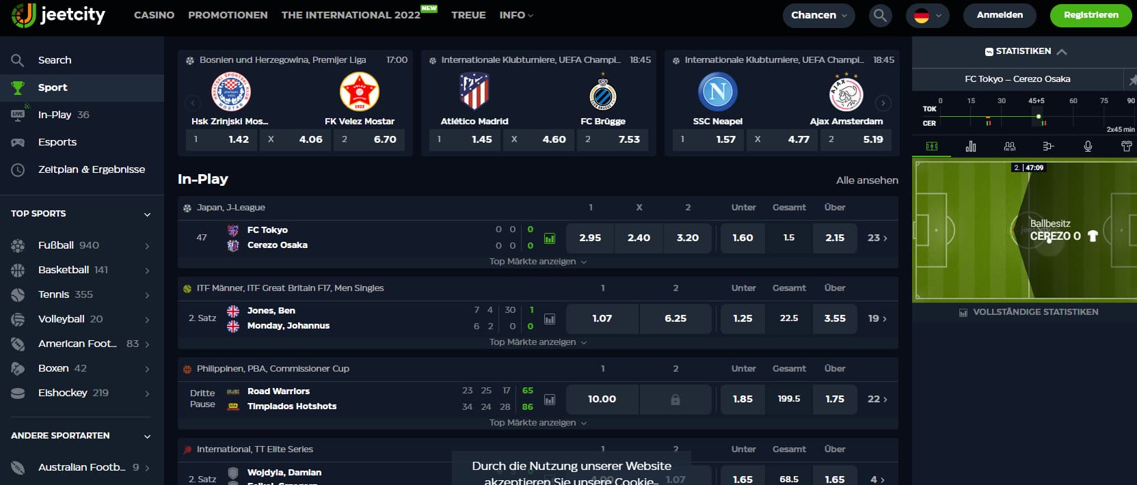Open the CASINO menu

pyautogui.click(x=154, y=15)
